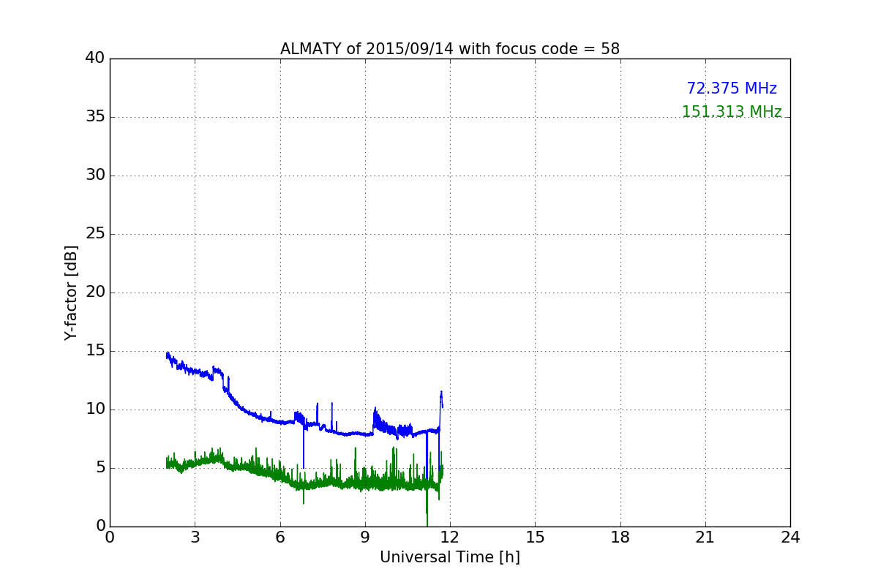Click the y-axis tick label 15
878x585 pixels.
click(95, 351)
